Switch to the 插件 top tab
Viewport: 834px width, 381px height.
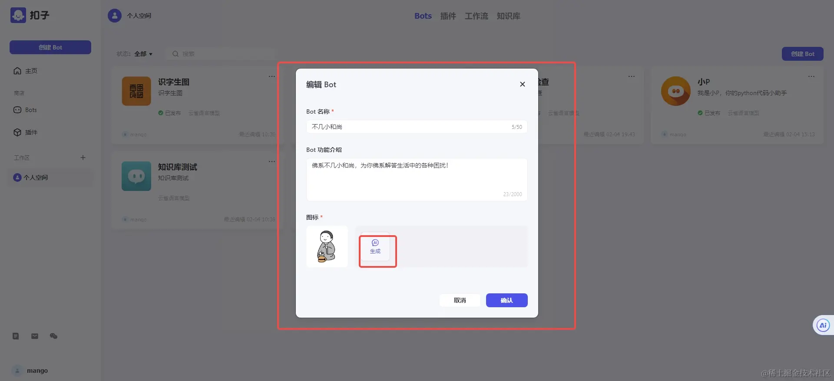click(448, 16)
